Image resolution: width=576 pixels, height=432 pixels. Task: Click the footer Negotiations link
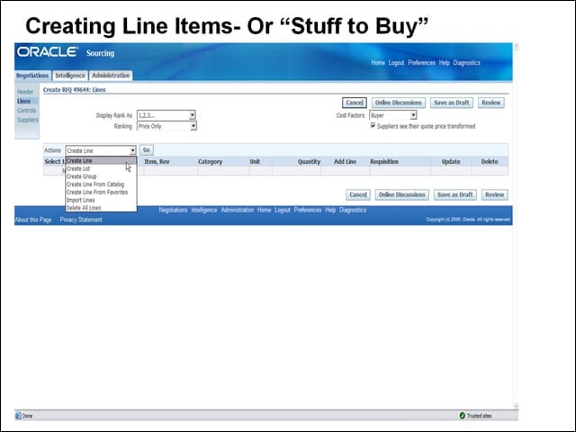[x=173, y=210]
